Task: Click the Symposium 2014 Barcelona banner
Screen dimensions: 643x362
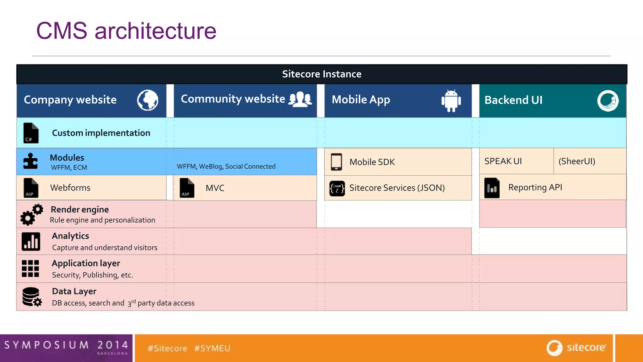Action: (66, 348)
